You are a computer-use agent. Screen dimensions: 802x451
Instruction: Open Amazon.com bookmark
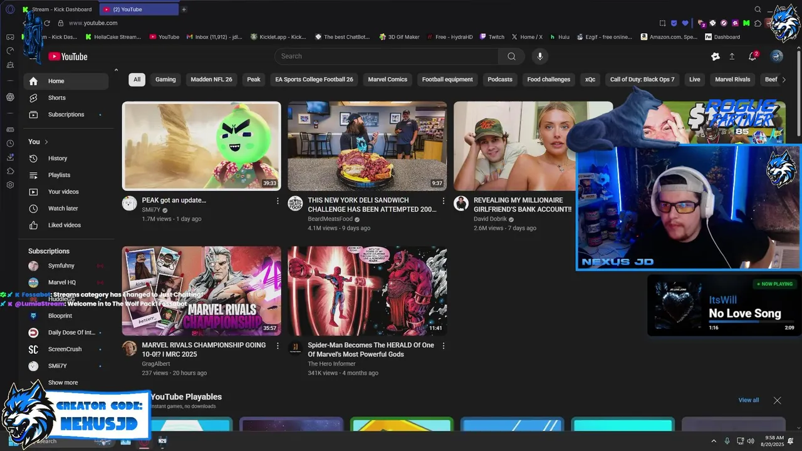[x=669, y=37]
